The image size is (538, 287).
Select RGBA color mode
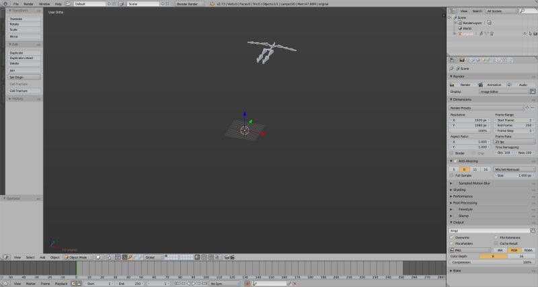pyautogui.click(x=529, y=250)
